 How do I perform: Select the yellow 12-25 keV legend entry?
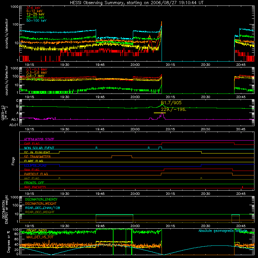tap(35, 14)
